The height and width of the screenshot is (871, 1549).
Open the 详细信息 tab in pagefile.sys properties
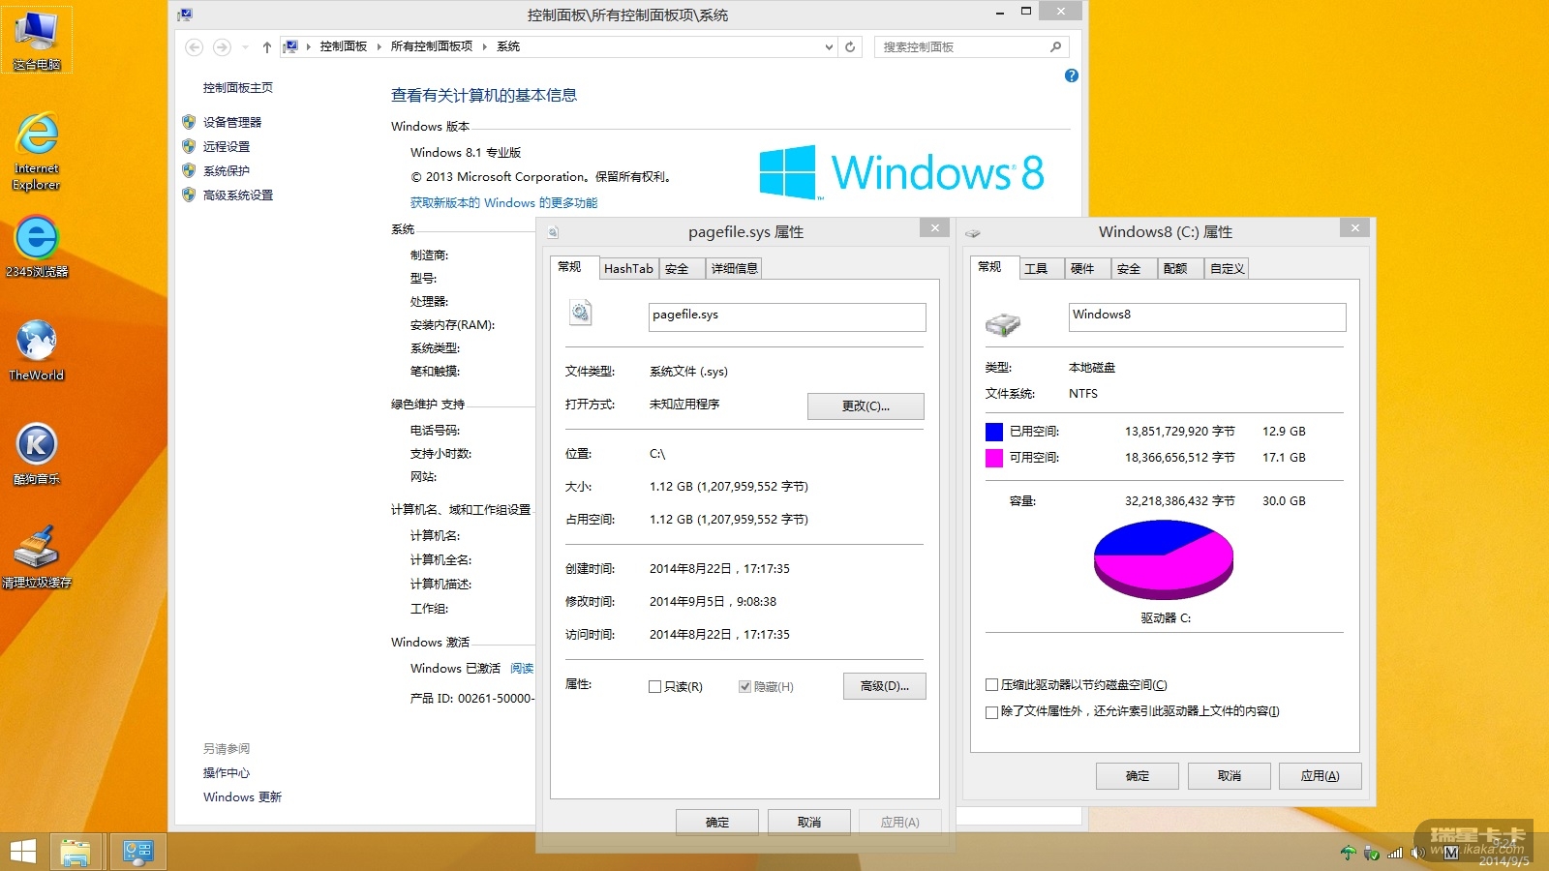[x=735, y=269]
